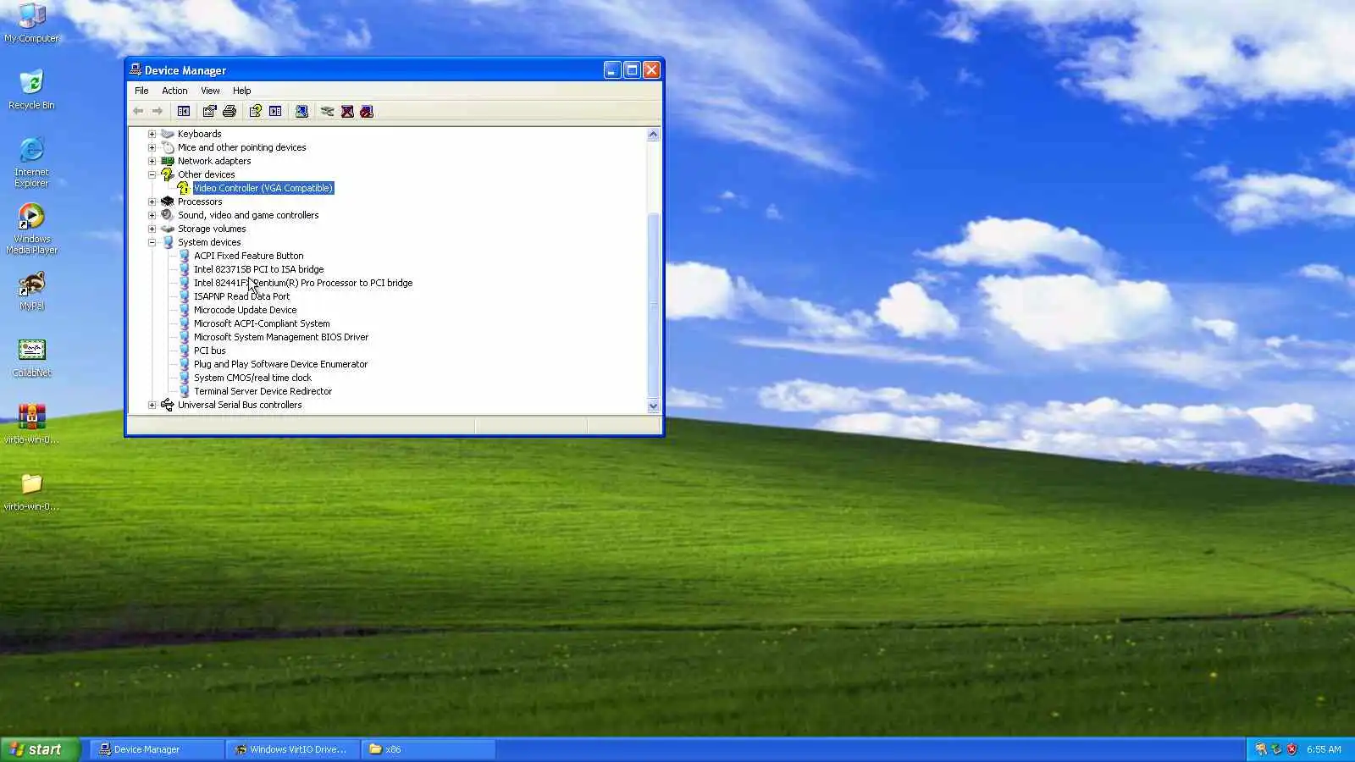
Task: Select the Windows Media Player desktop shortcut
Action: click(x=31, y=229)
